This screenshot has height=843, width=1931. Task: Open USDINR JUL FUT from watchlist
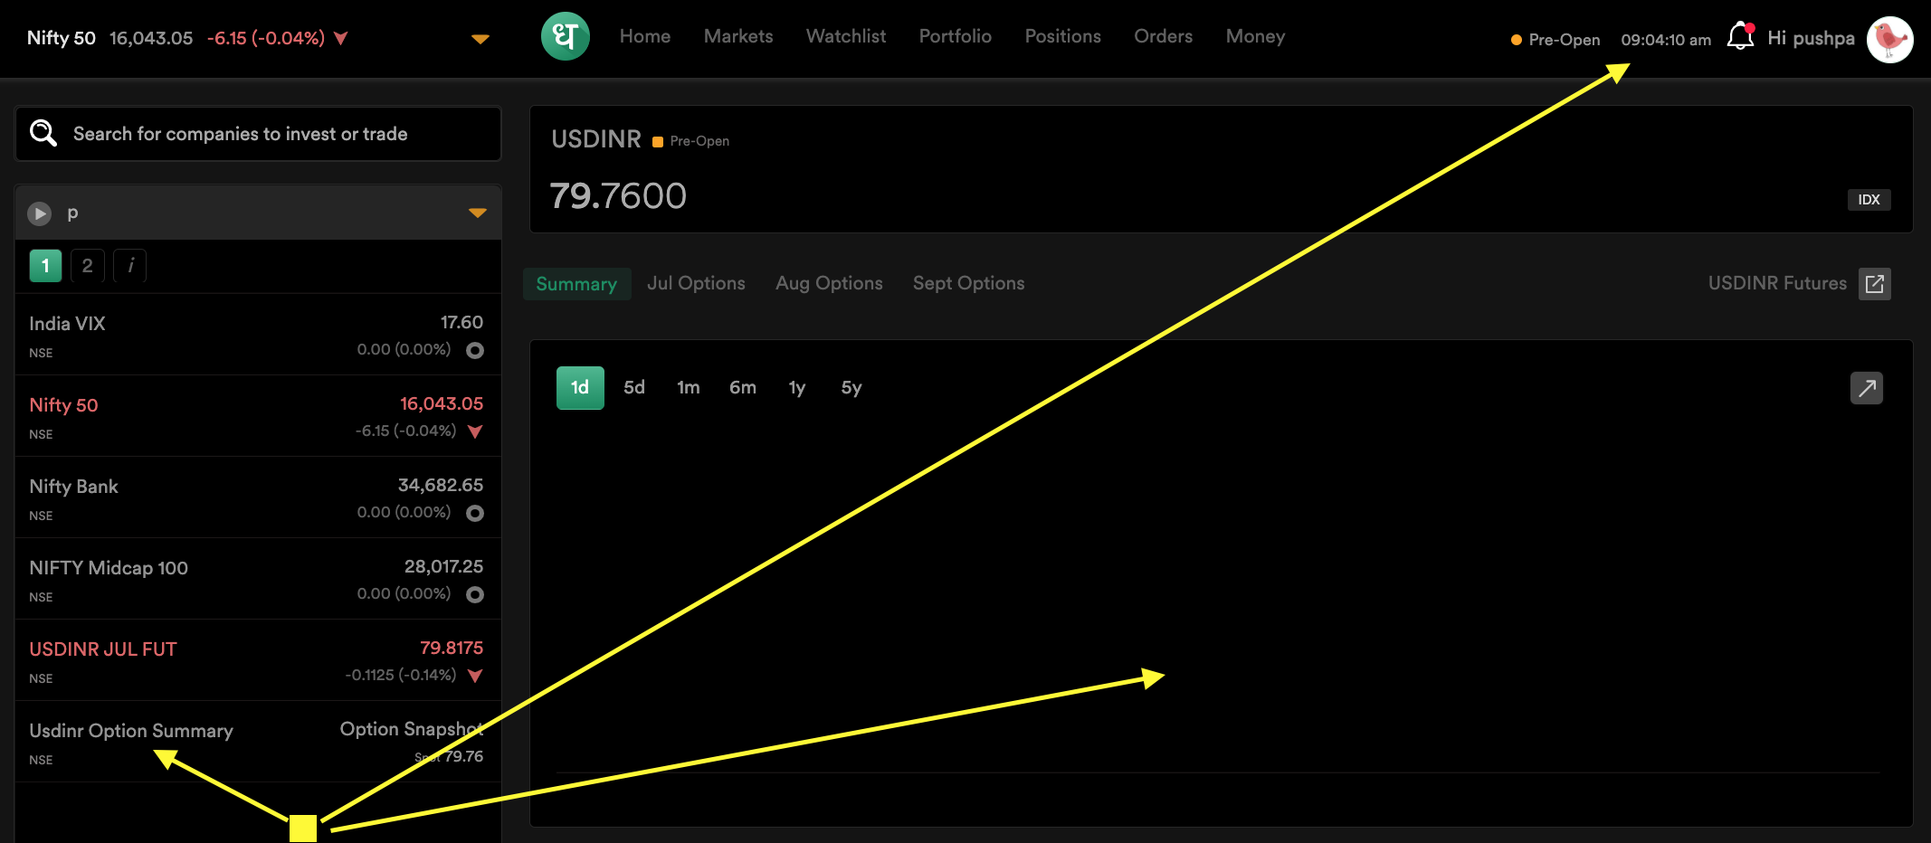(103, 649)
